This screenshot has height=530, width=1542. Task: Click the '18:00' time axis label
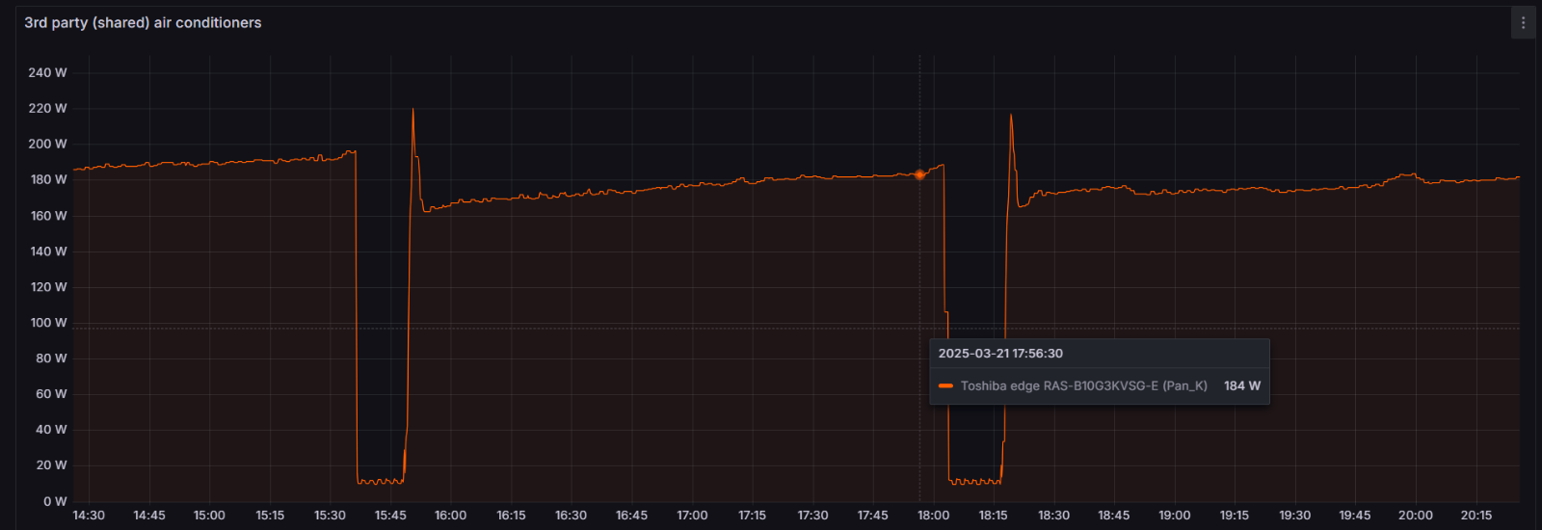(933, 516)
